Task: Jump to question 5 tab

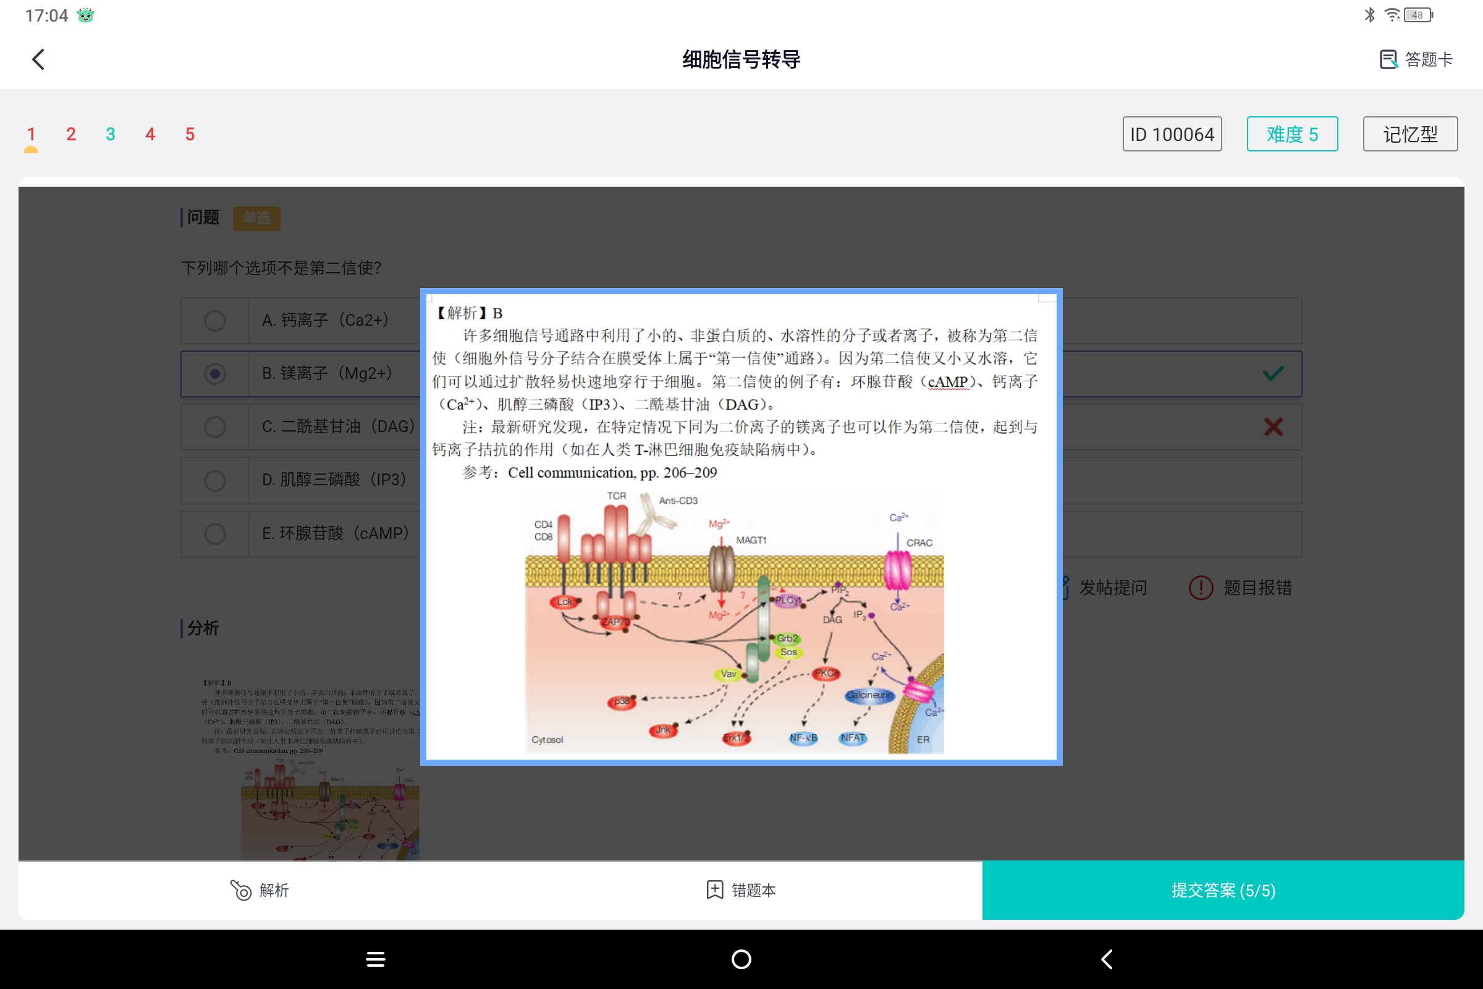Action: coord(190,134)
